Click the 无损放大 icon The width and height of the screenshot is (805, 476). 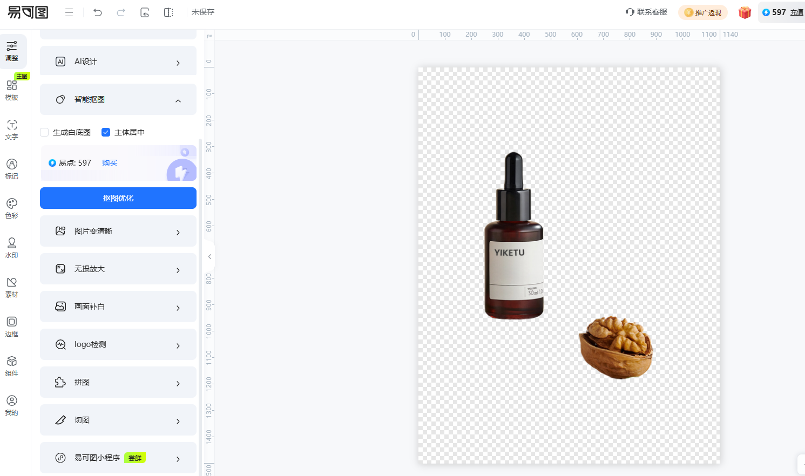pos(60,269)
